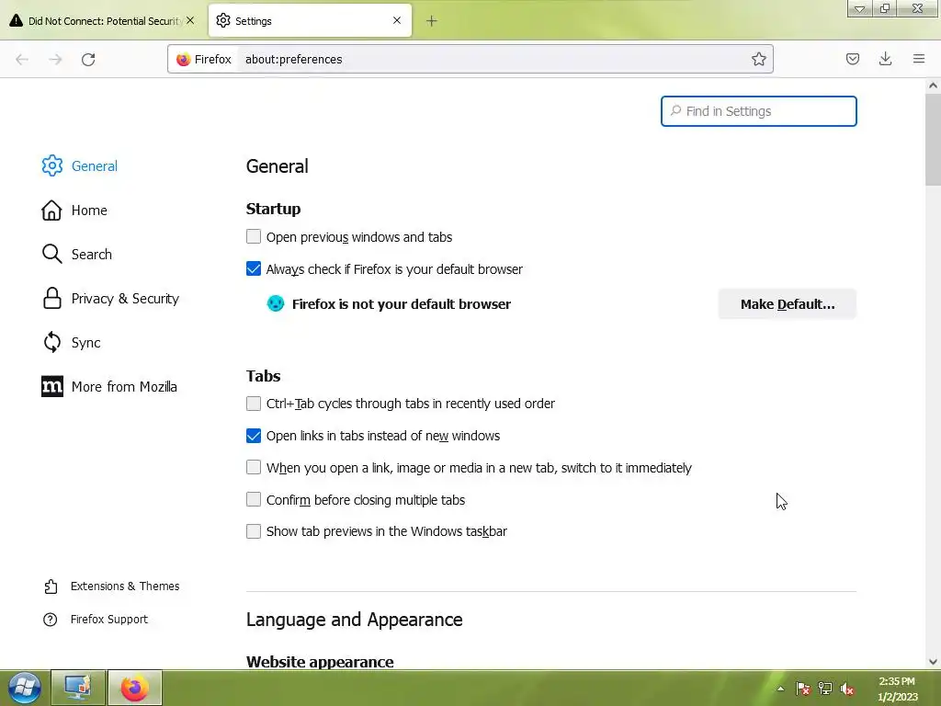Click the Firefox identity icon in address bar

tap(183, 59)
